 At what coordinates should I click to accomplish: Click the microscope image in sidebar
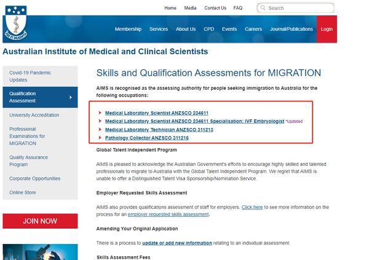coord(40,252)
